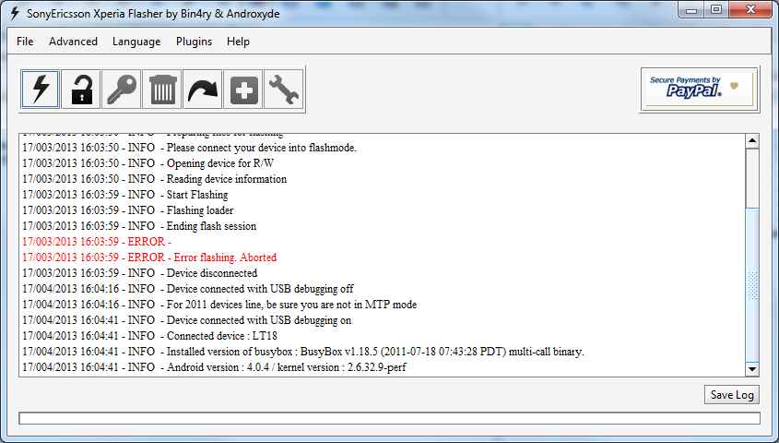Click the 'Installed version of busybox' log line
This screenshot has height=443, width=779.
(x=303, y=352)
